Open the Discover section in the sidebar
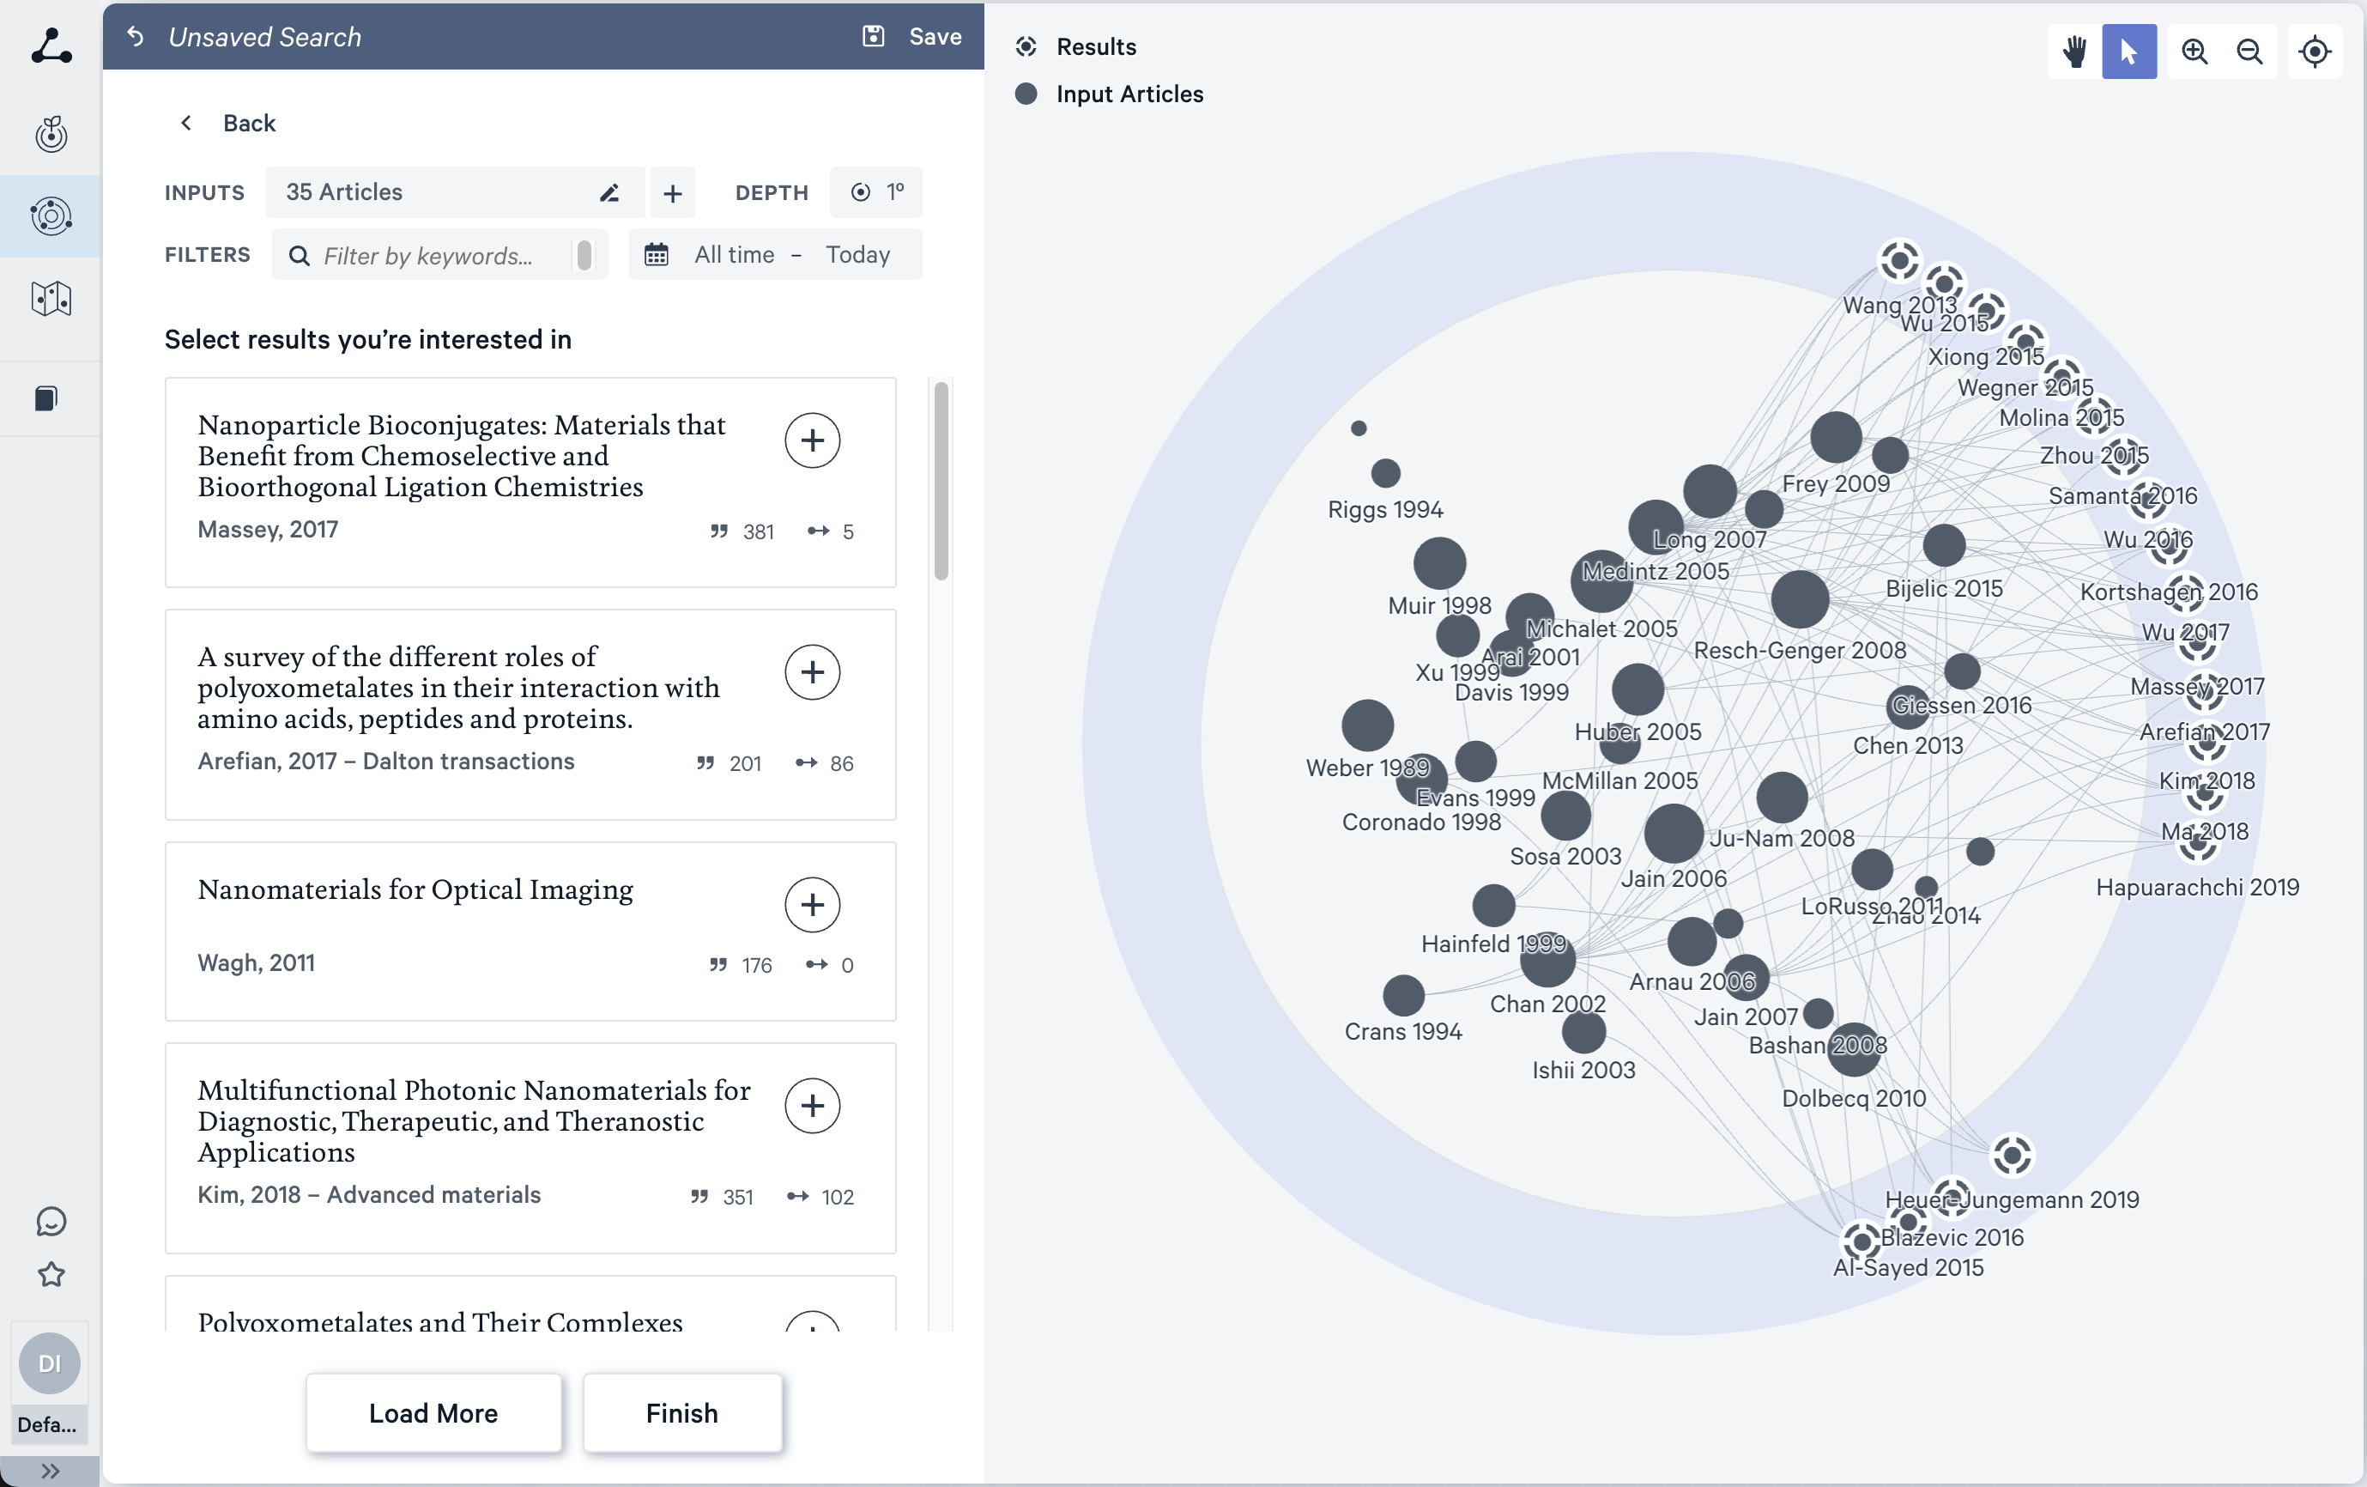2367x1487 pixels. tap(50, 135)
